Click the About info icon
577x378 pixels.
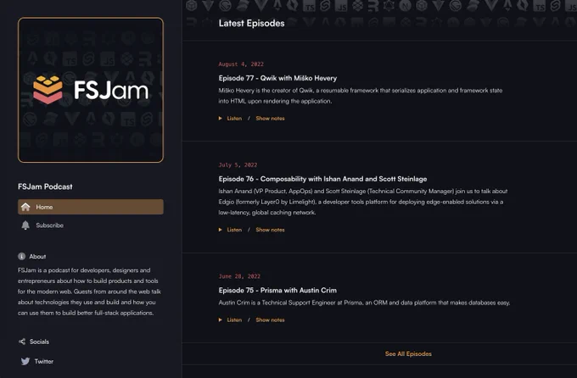[x=22, y=256]
